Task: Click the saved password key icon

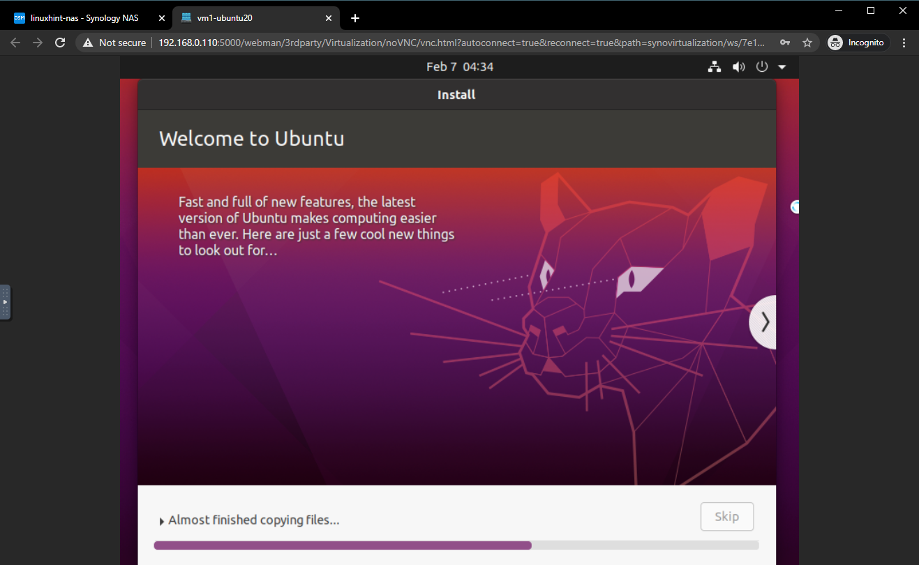Action: click(785, 43)
